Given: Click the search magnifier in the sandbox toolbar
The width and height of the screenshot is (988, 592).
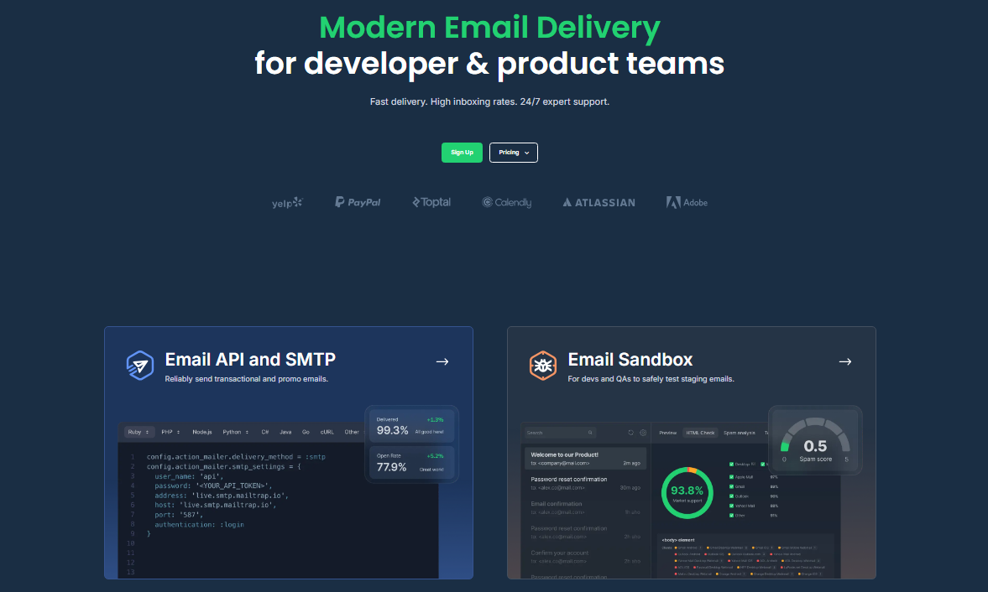Looking at the screenshot, I should (x=589, y=433).
